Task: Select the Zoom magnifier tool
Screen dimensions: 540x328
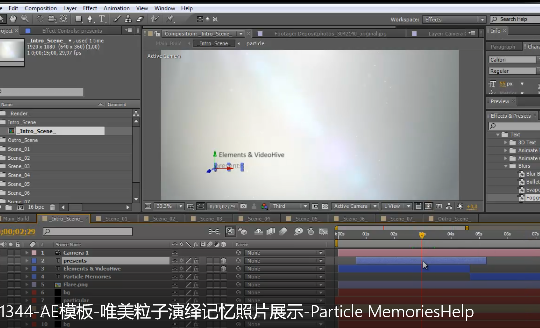Action: click(25, 19)
